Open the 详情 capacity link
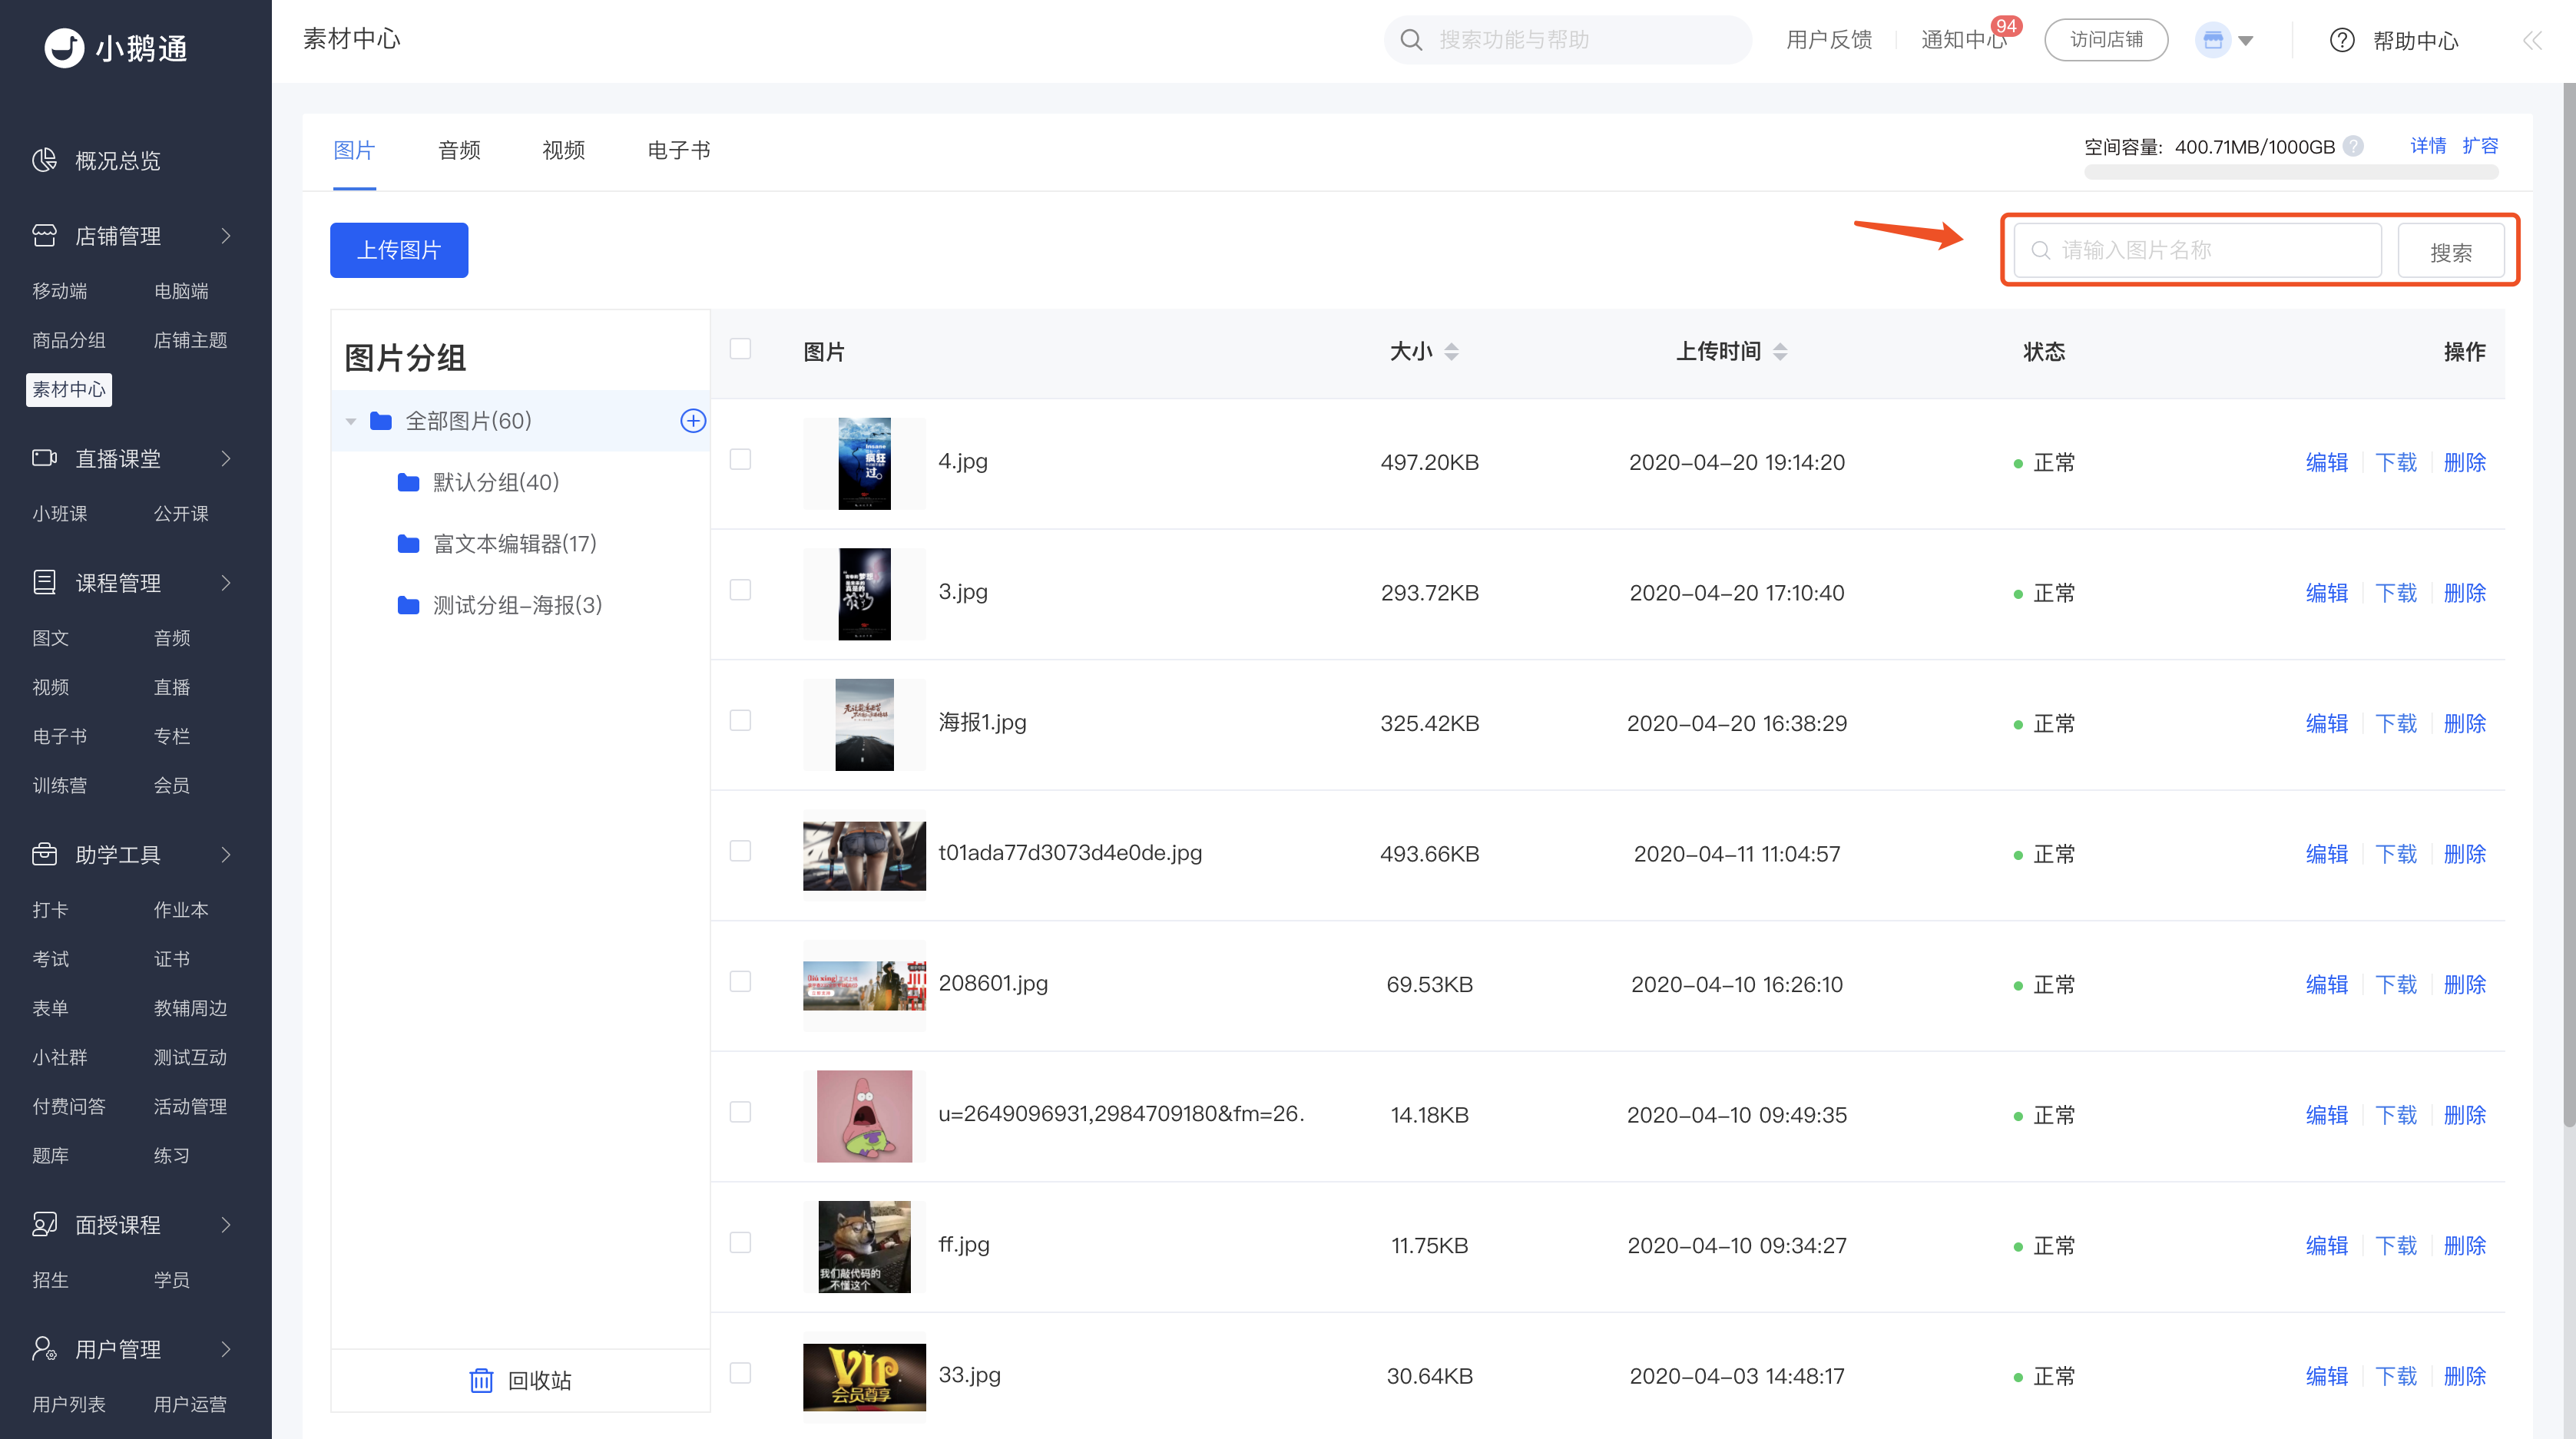The image size is (2576, 1439). pos(2428,146)
